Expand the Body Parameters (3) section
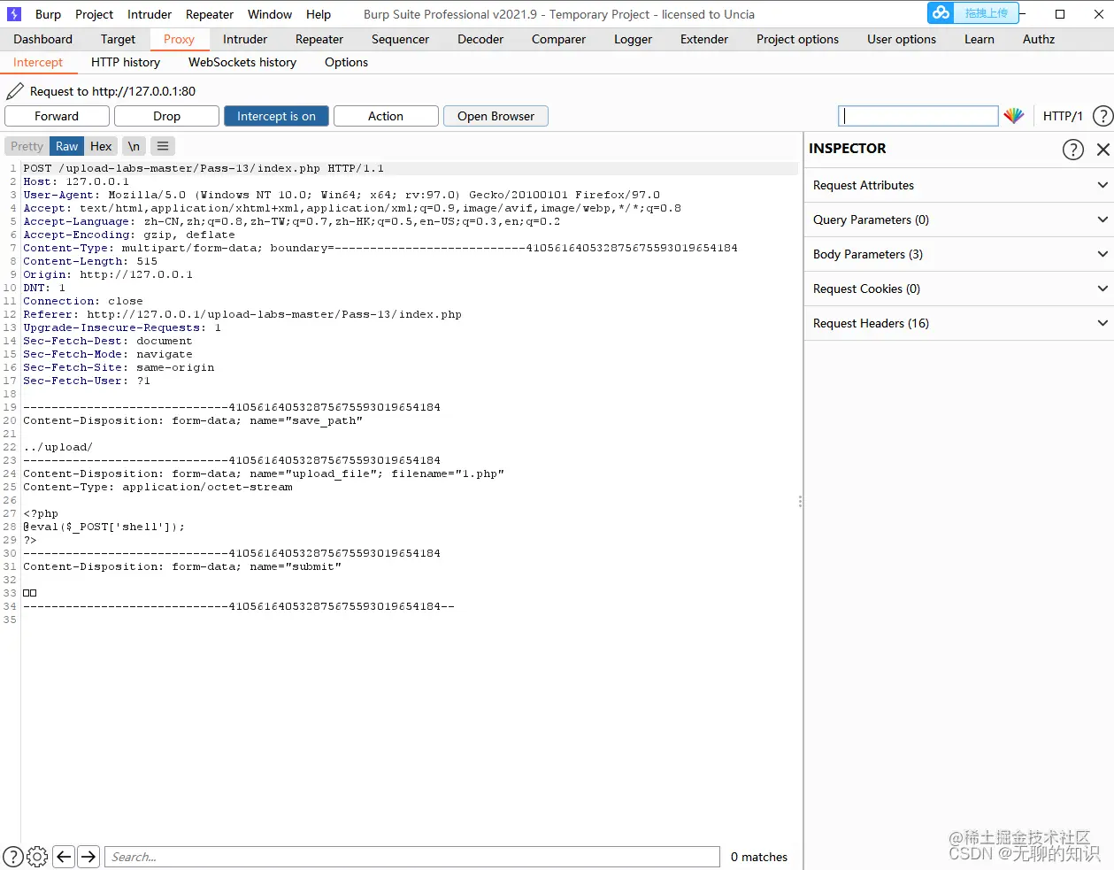 pyautogui.click(x=959, y=254)
